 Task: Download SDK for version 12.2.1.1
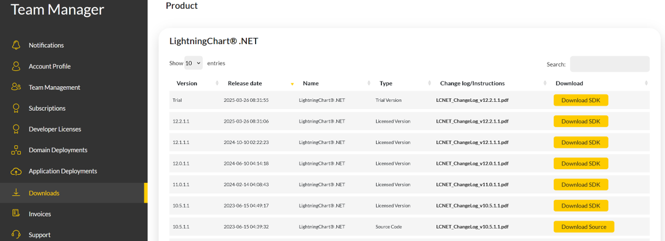581,121
